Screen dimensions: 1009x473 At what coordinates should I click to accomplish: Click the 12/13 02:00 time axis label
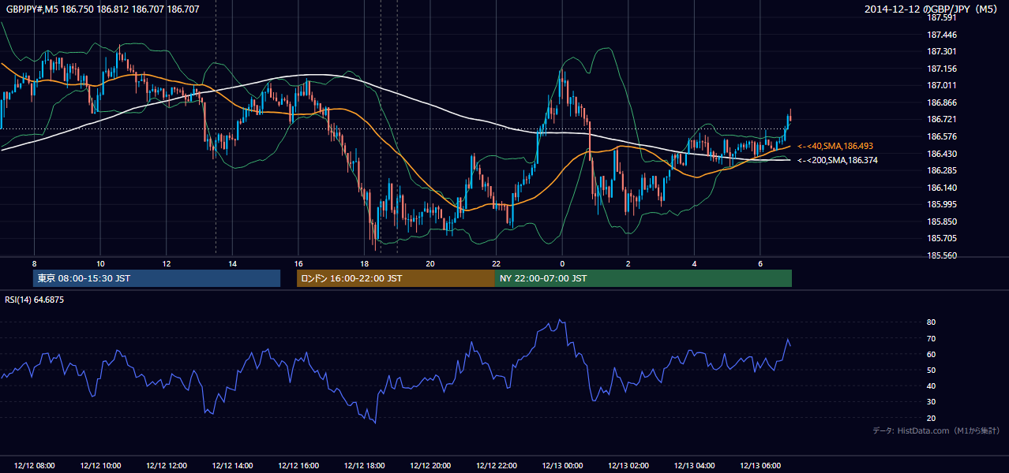pyautogui.click(x=628, y=466)
